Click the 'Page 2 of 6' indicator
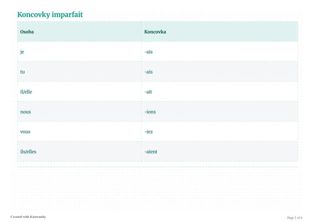The height and width of the screenshot is (222, 313). pos(295,218)
